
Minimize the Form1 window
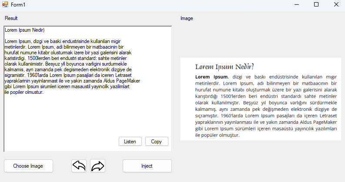pos(297,4)
